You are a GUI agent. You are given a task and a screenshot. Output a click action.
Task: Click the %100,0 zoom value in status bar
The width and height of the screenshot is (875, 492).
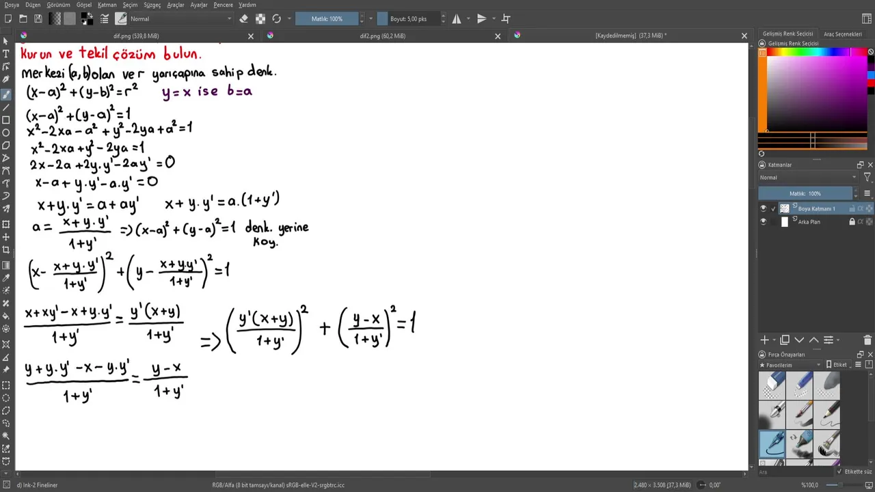pyautogui.click(x=809, y=485)
